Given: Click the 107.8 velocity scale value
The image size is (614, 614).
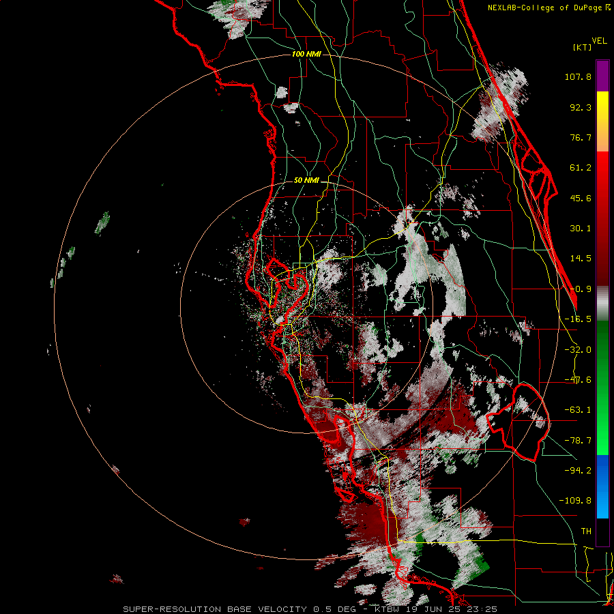Looking at the screenshot, I should coord(578,76).
